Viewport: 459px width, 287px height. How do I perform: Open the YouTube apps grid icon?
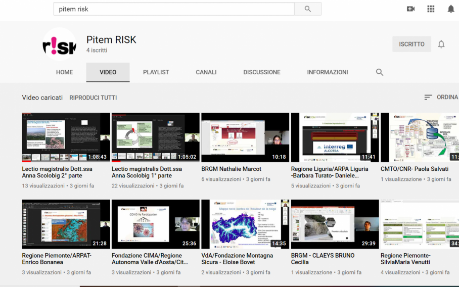click(431, 9)
